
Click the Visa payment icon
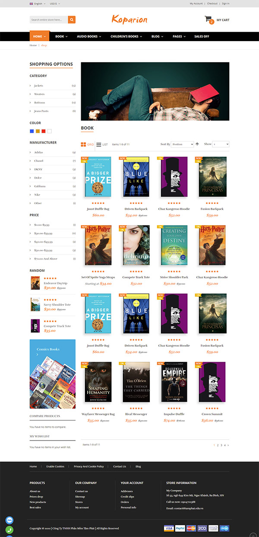(169, 528)
